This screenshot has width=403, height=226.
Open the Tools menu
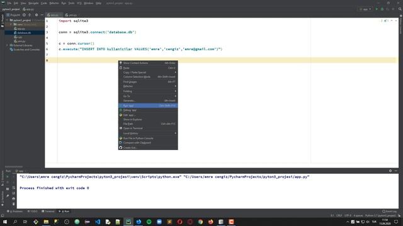pyautogui.click(x=71, y=3)
